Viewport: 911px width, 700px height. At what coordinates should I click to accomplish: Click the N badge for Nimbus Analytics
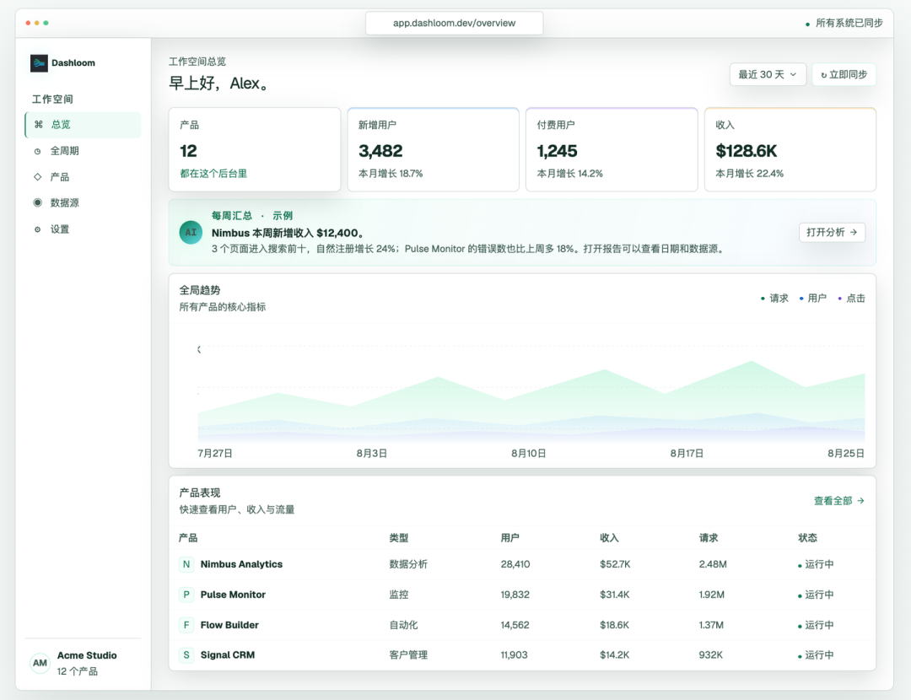tap(186, 564)
